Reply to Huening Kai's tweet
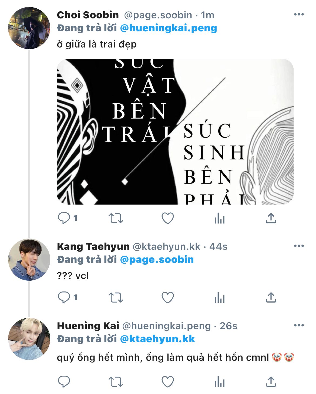Viewport: 316px width, 394px height. click(64, 382)
